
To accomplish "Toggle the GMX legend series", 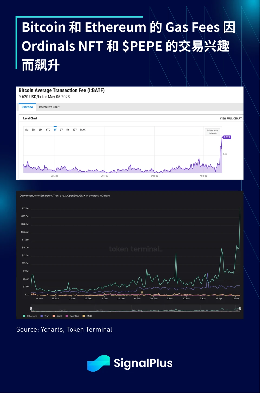I will pos(87,316).
